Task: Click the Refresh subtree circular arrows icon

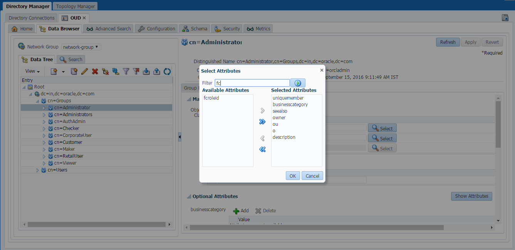Action: pos(167,71)
